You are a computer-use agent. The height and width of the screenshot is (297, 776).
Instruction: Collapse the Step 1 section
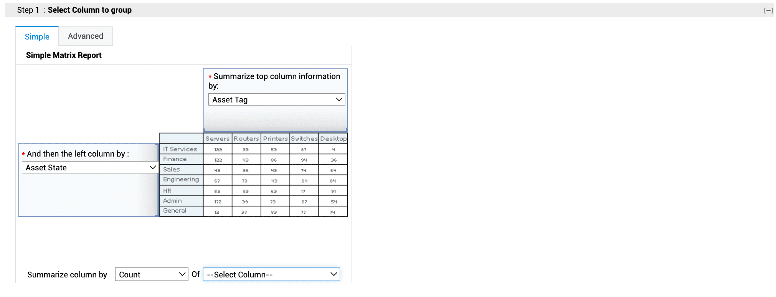point(768,10)
